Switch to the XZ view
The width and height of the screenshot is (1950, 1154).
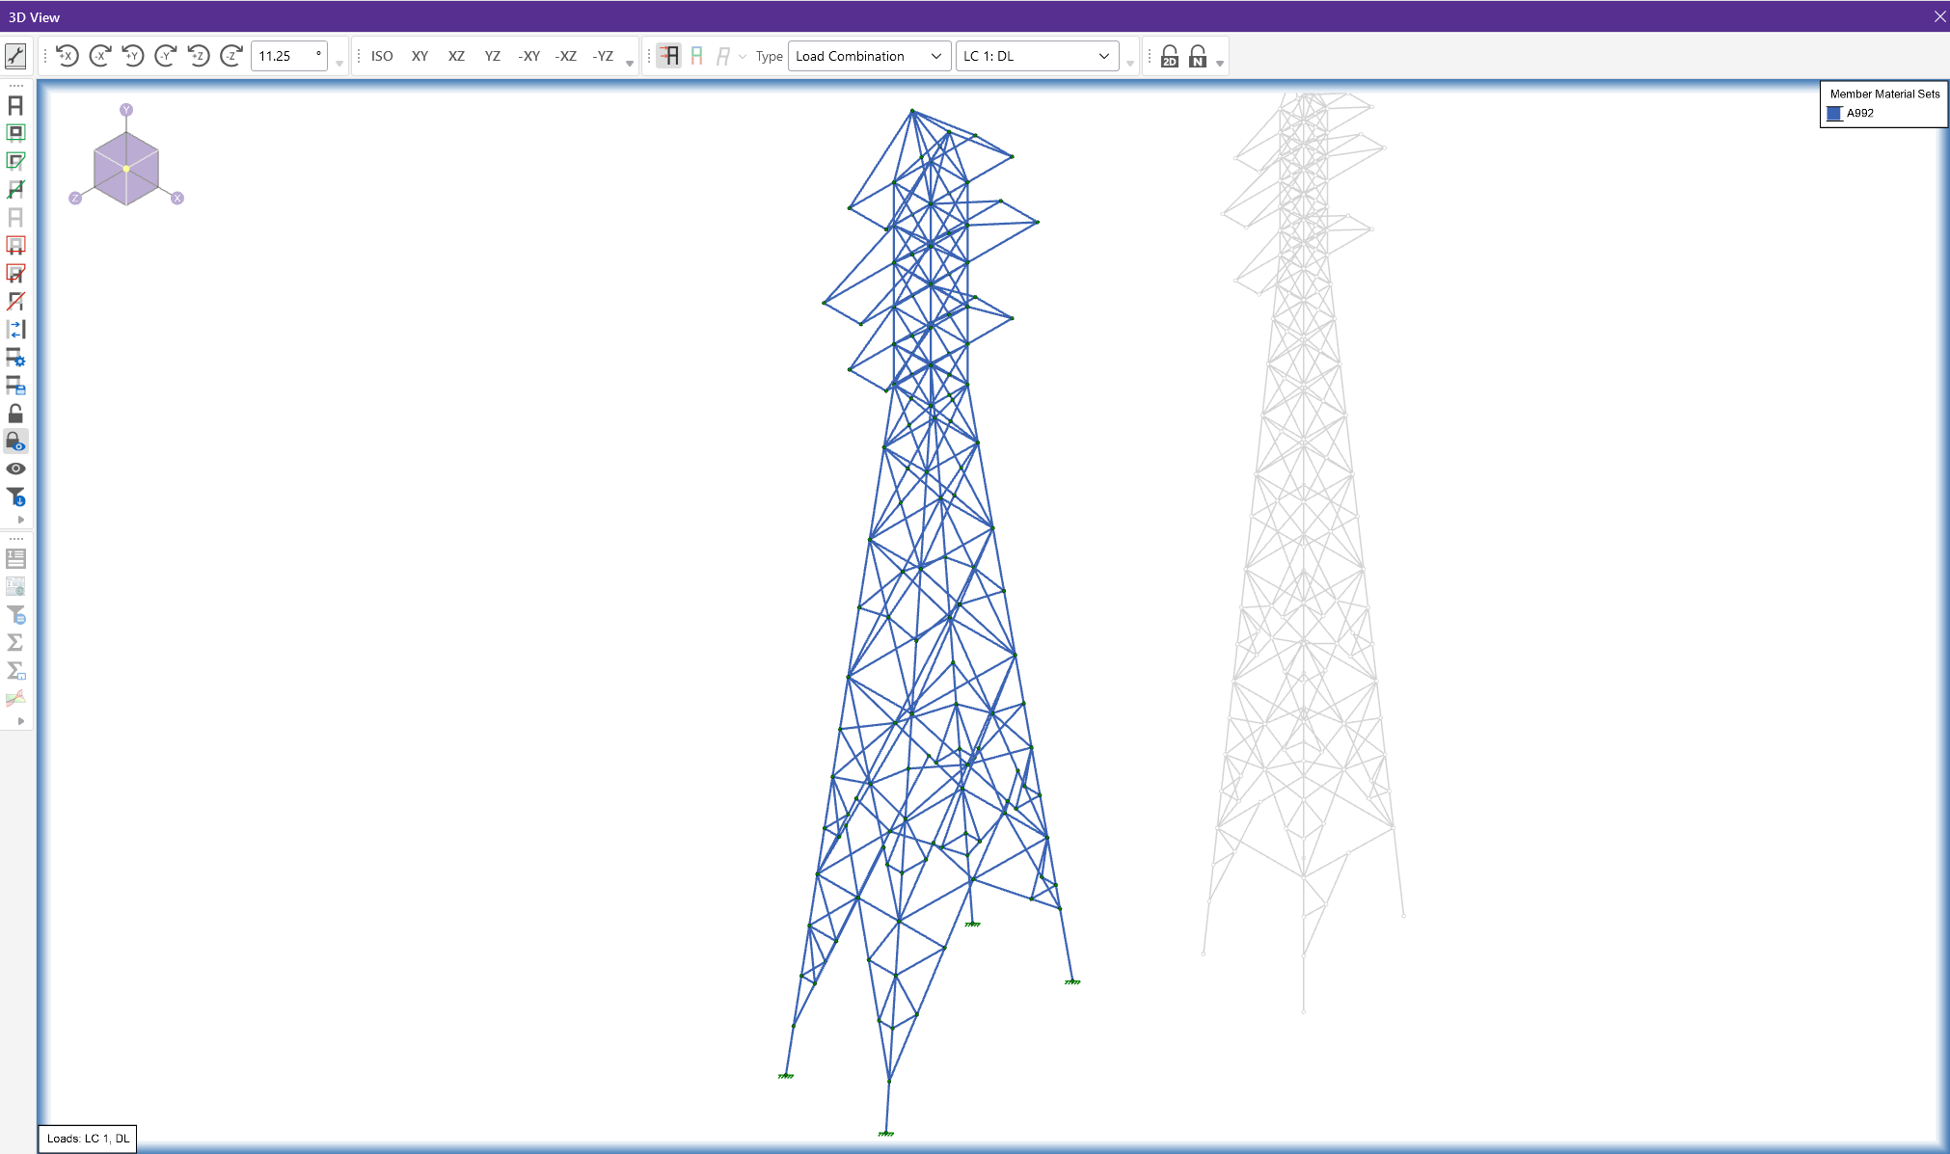pyautogui.click(x=455, y=56)
